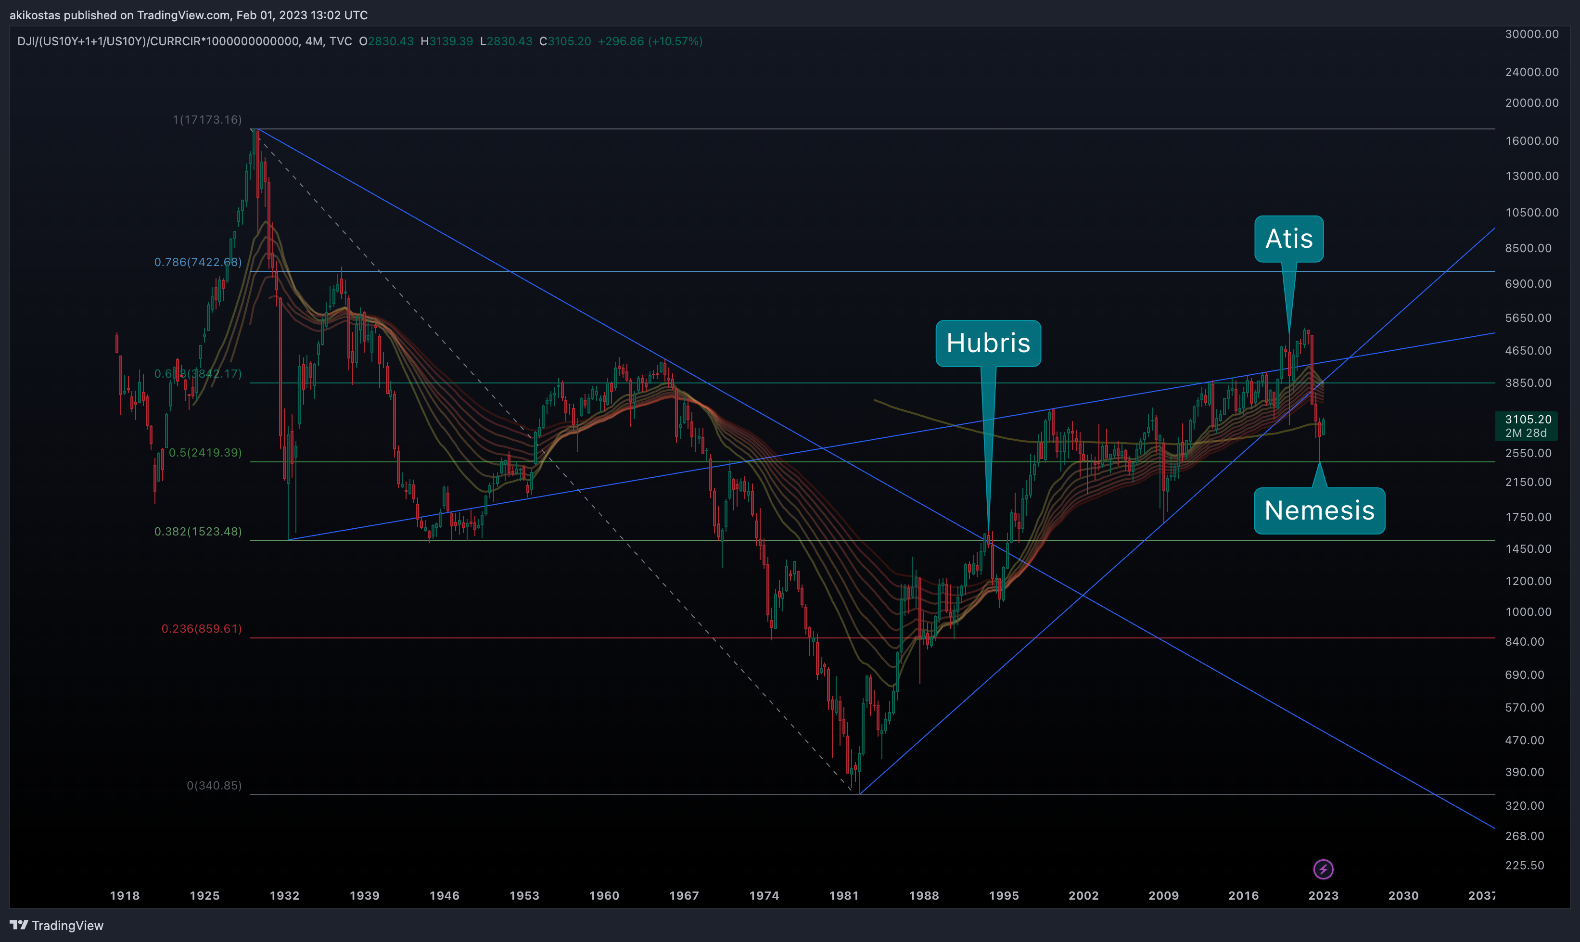The image size is (1580, 942).
Task: Click the 10500.00 price scale label
Action: pos(1532,212)
